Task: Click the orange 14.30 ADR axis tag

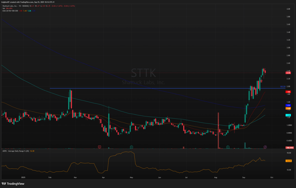Action: coord(289,161)
